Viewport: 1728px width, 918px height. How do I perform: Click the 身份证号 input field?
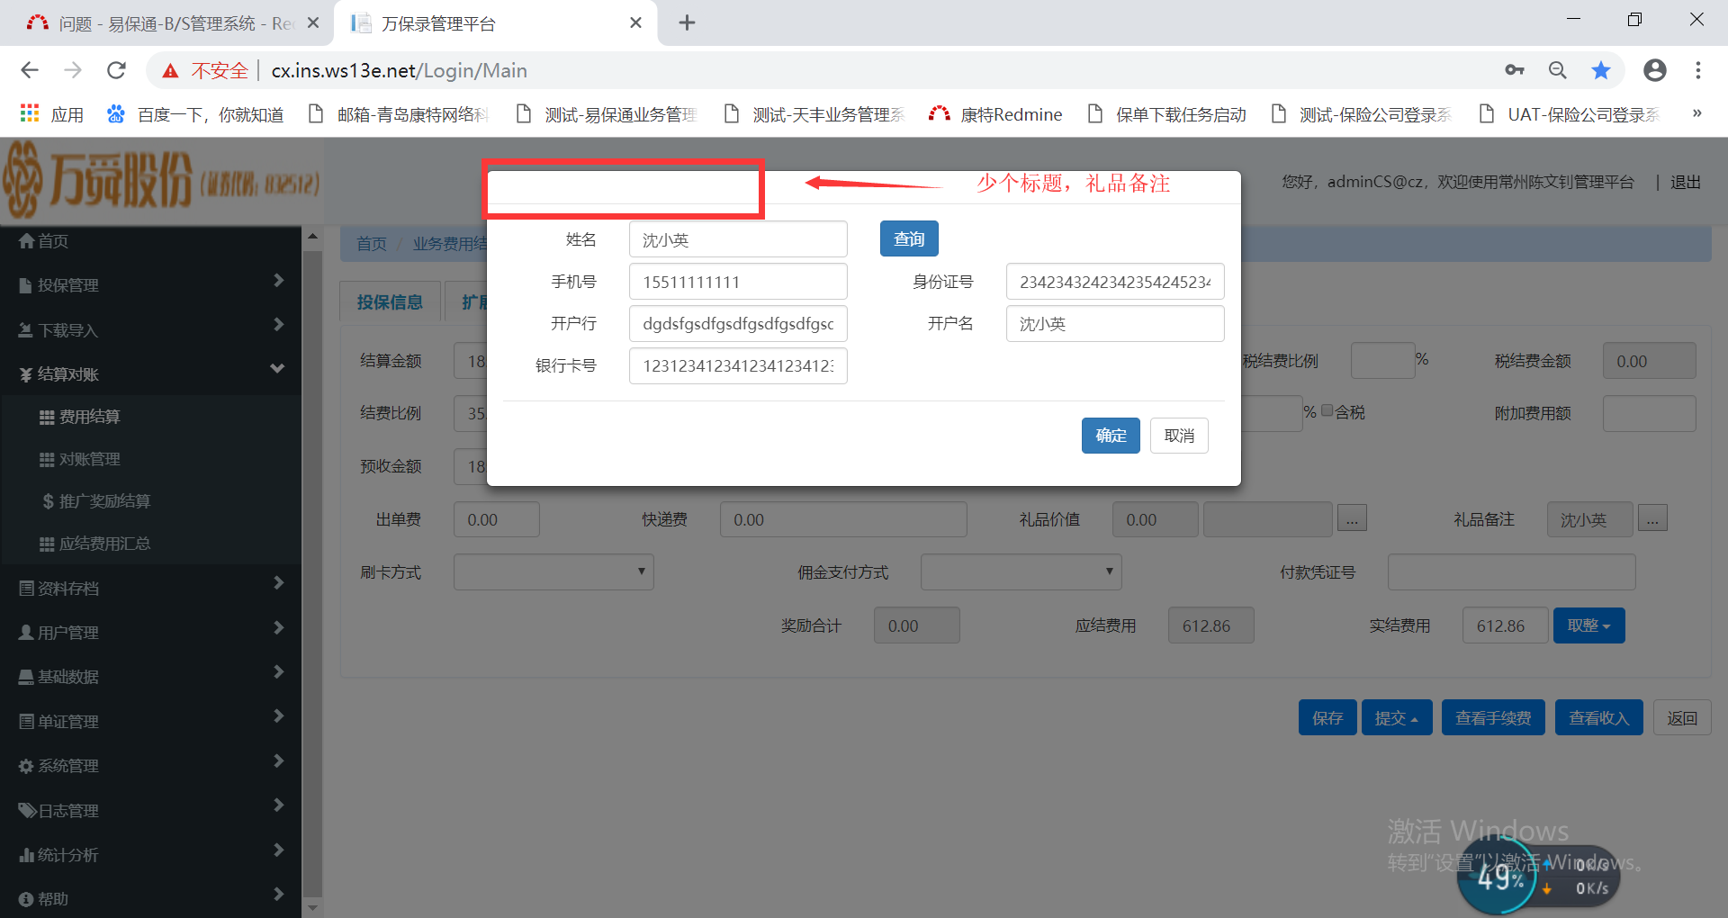pos(1115,282)
